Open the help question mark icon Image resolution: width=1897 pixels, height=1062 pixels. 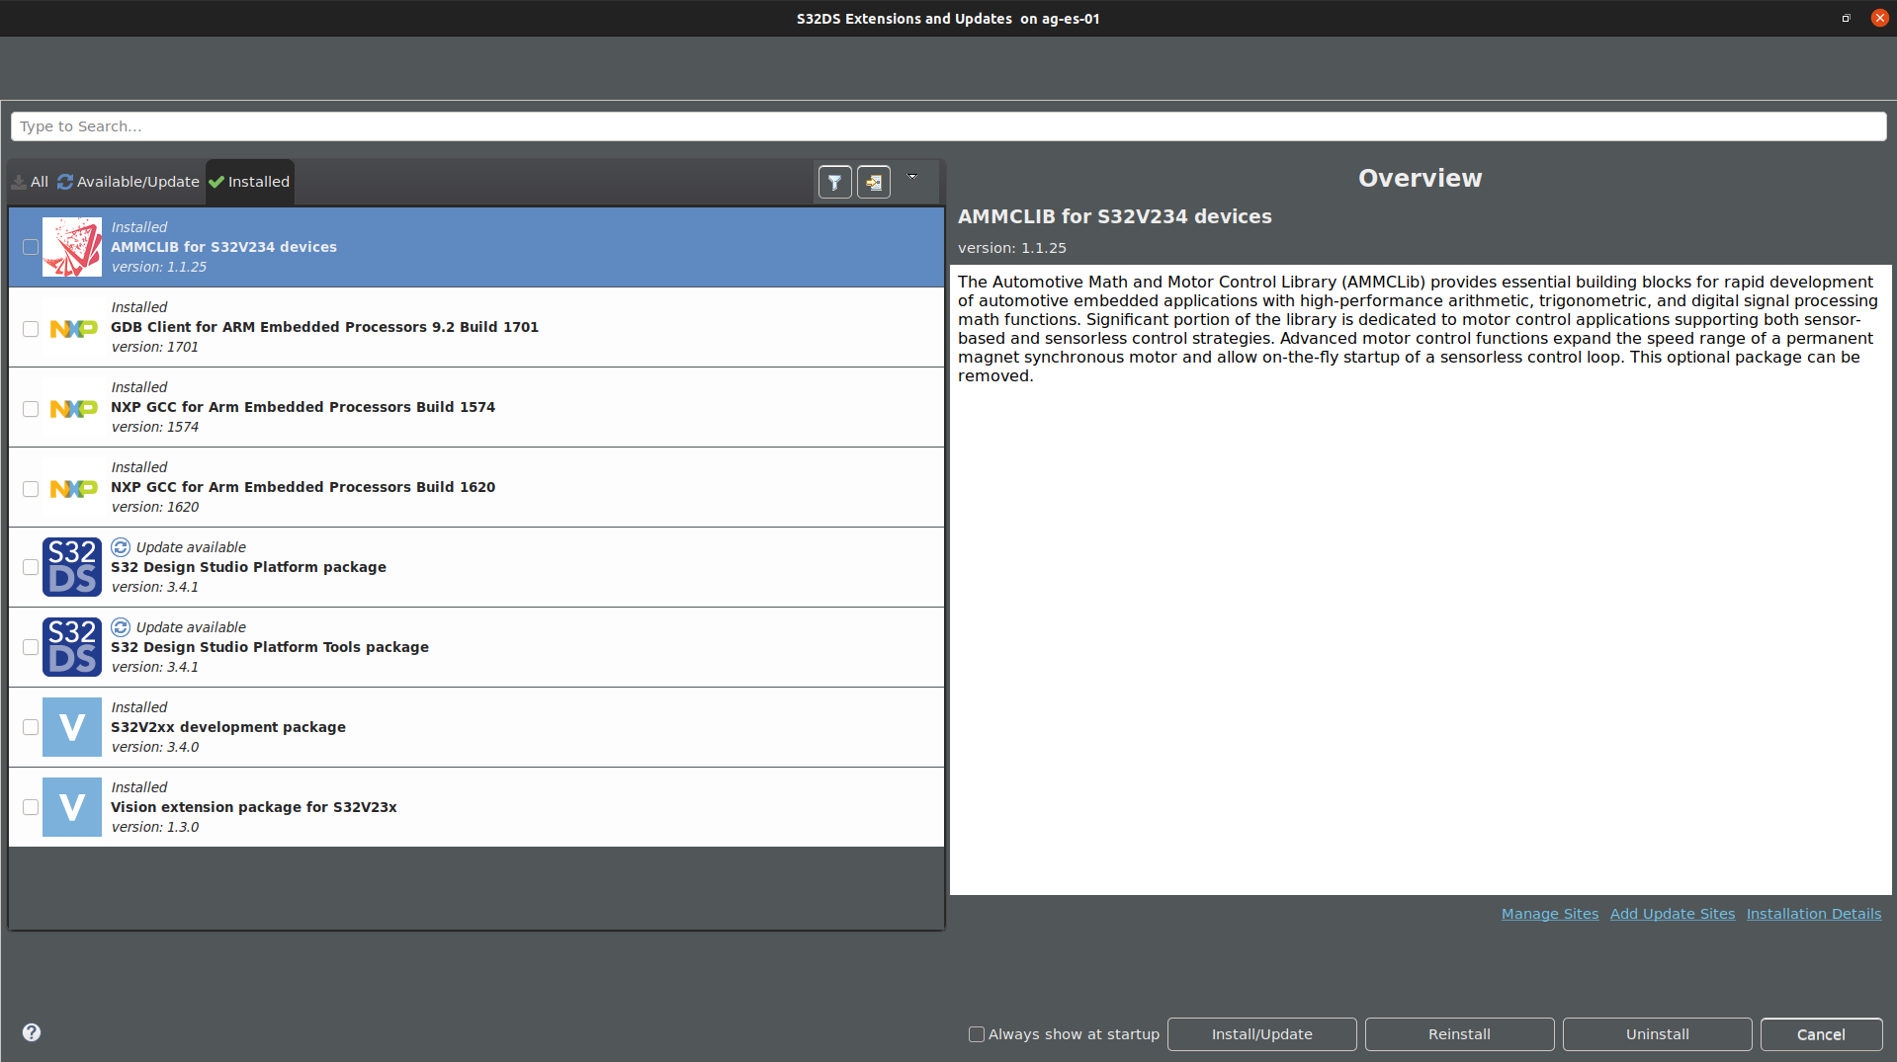[32, 1032]
